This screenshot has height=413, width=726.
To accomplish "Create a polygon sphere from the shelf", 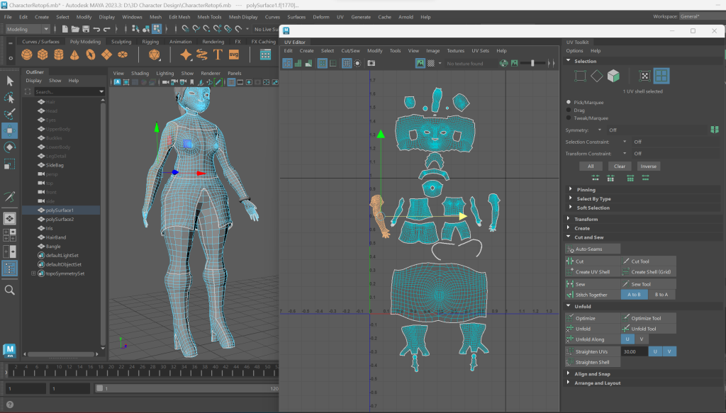I will tap(27, 55).
